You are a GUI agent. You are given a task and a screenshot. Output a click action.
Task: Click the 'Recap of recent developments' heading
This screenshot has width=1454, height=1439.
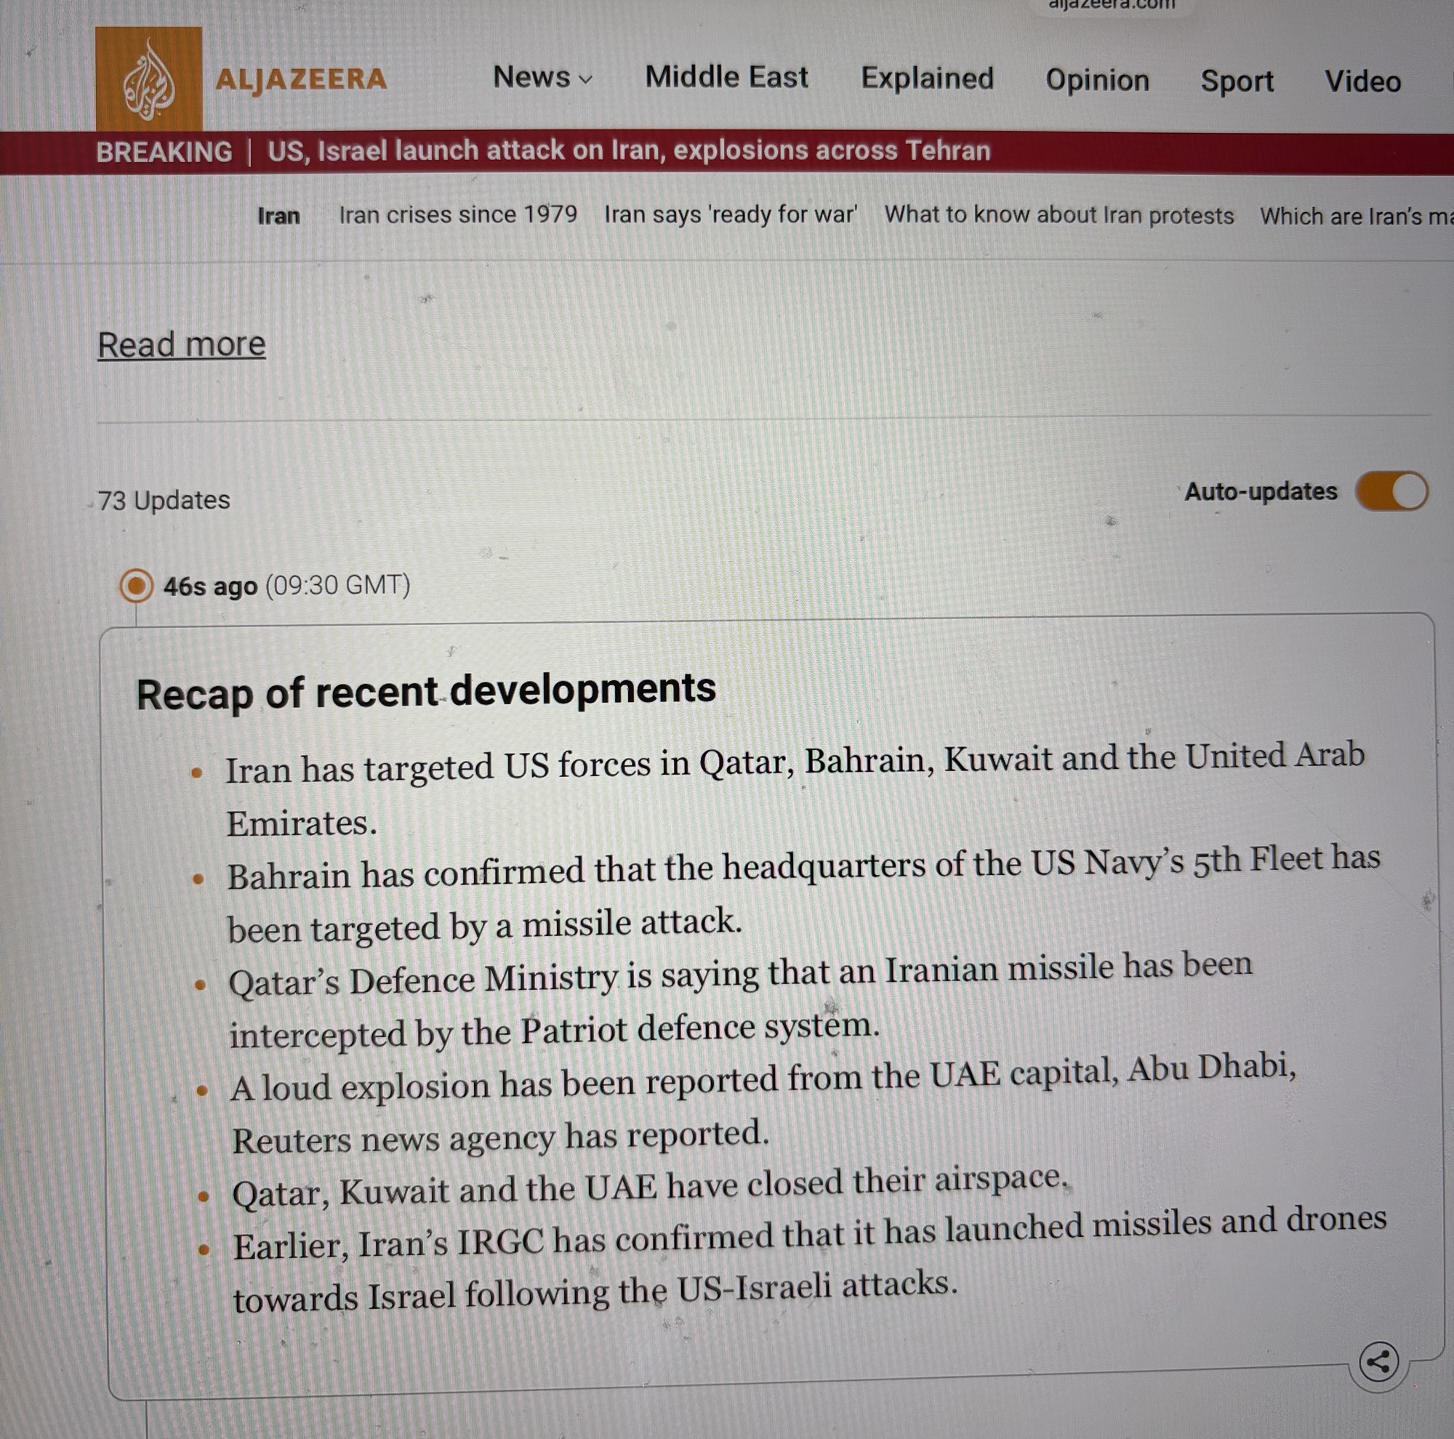coord(425,691)
